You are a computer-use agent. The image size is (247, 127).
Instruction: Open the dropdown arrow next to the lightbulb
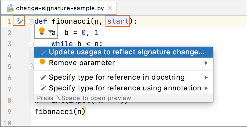pos(50,31)
